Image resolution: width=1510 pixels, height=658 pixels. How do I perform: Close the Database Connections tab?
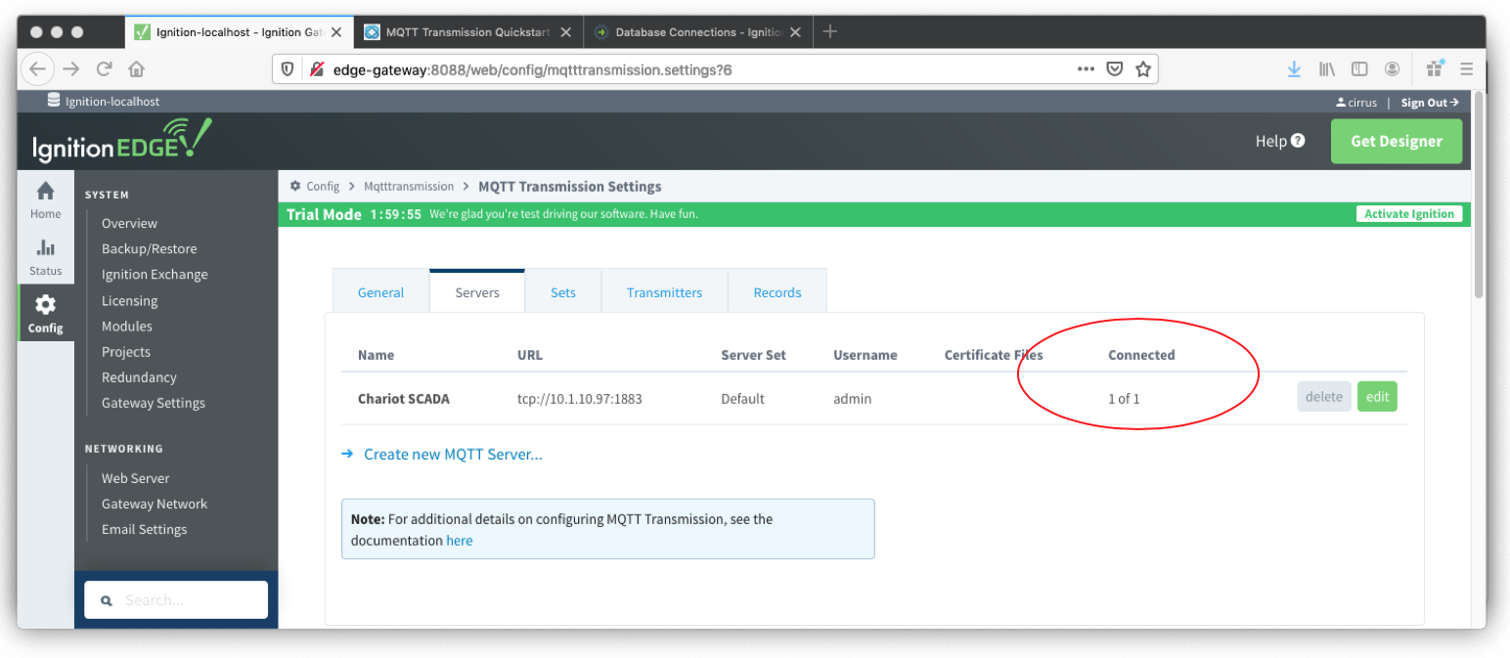click(x=795, y=32)
